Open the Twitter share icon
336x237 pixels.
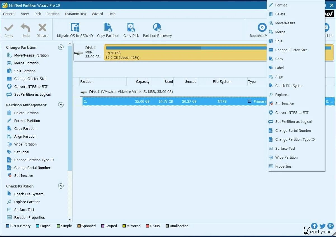(322, 226)
